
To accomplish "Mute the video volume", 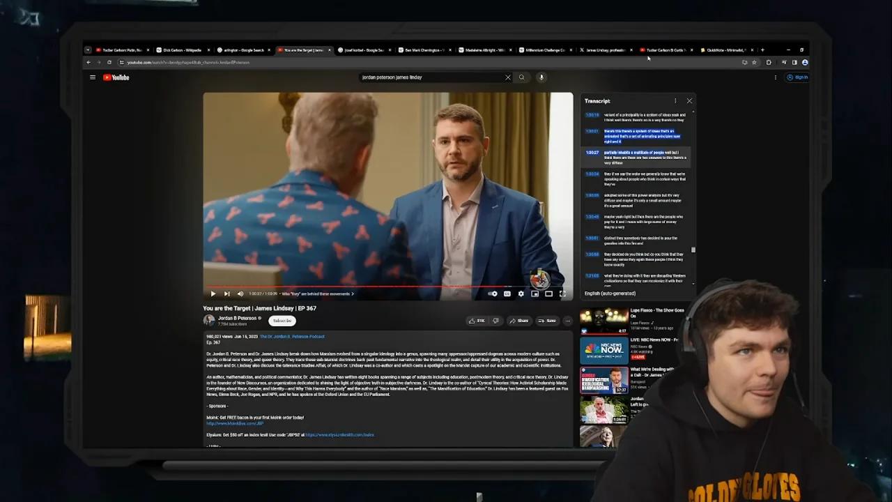I will (x=240, y=294).
